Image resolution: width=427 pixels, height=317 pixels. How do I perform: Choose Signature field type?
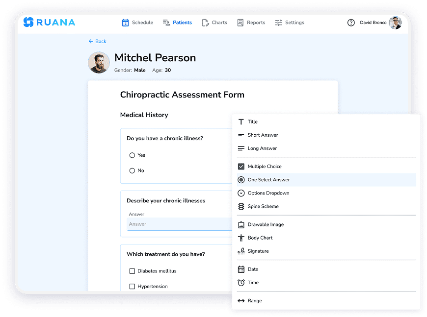326,251
